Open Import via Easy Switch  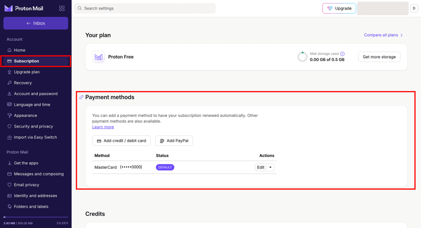tap(35, 137)
